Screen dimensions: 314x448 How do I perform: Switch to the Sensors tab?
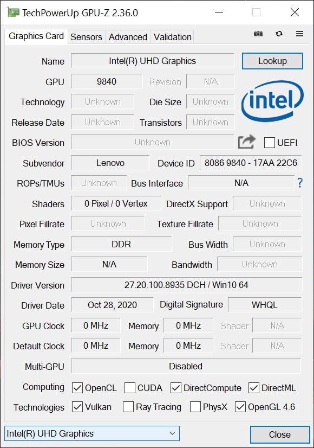86,37
